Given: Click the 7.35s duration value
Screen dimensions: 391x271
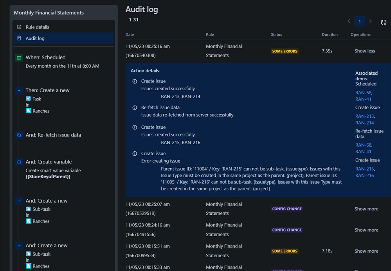Looking at the screenshot, I should [327, 51].
